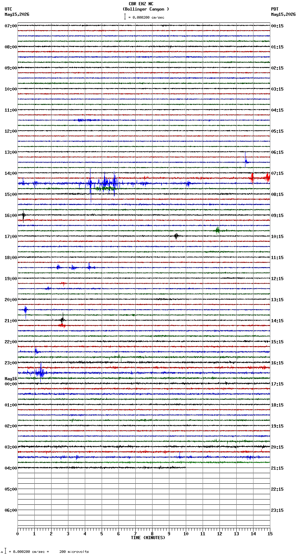Select the 15:00 UTC time label

click(x=11, y=194)
